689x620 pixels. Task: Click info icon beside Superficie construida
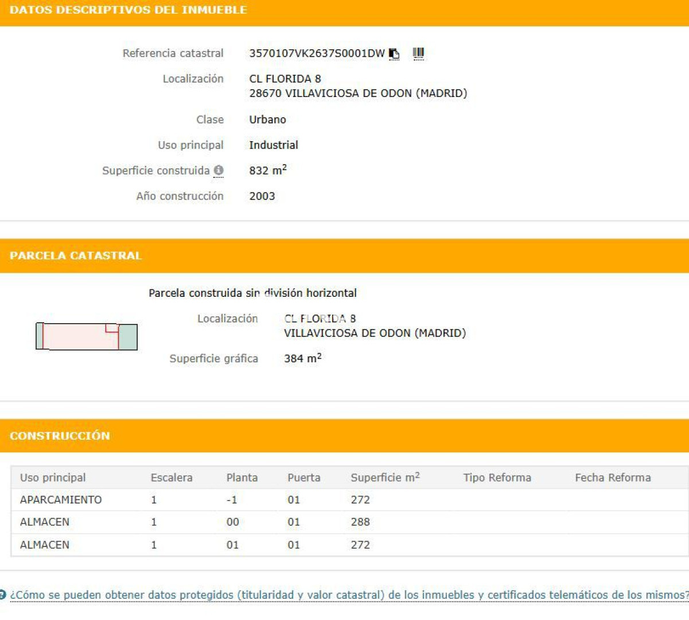(219, 170)
